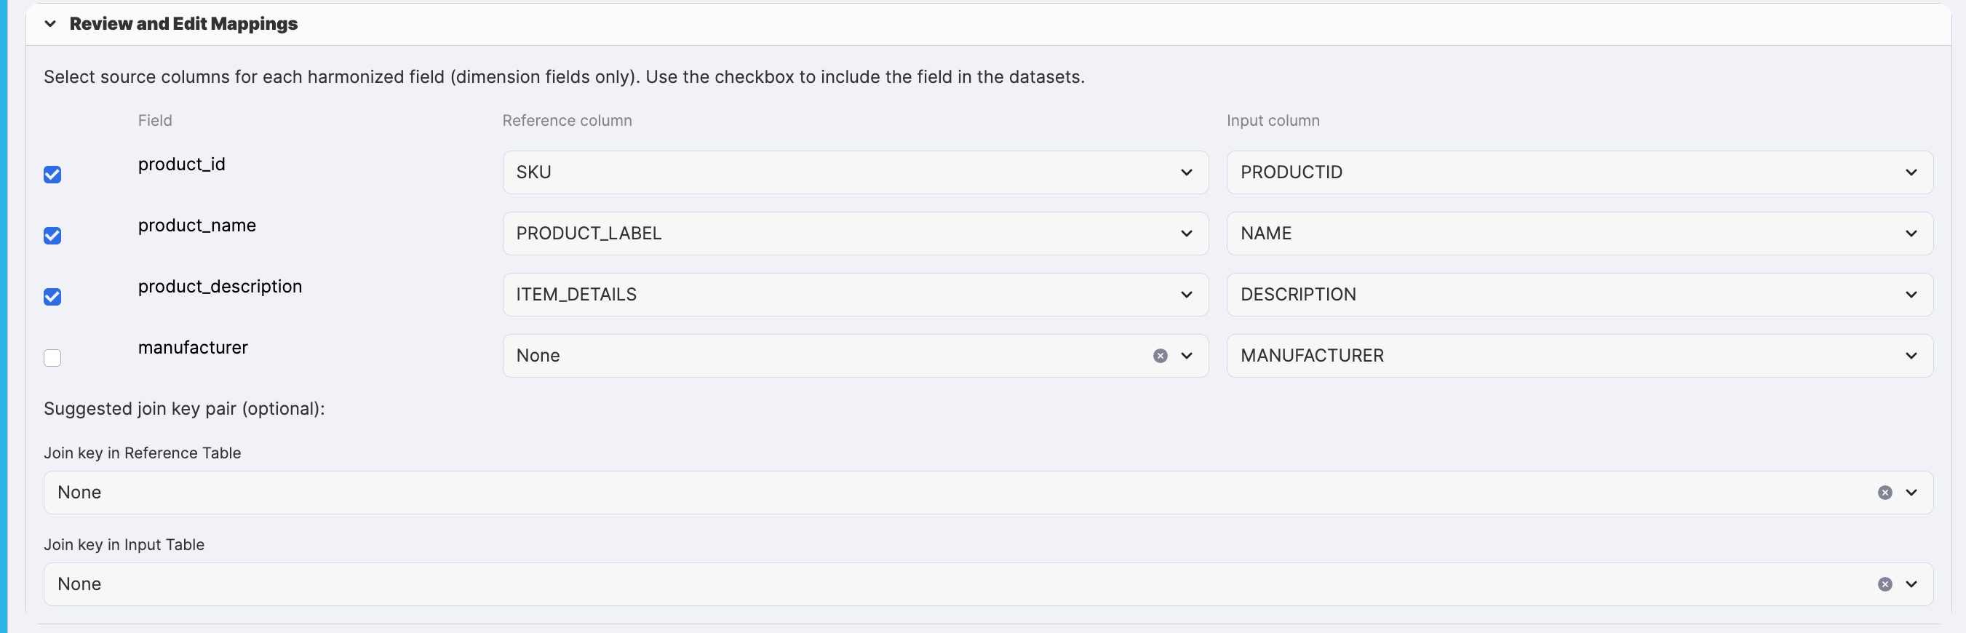
Task: Clear the manufacturer reference column selection
Action: pyautogui.click(x=1160, y=356)
